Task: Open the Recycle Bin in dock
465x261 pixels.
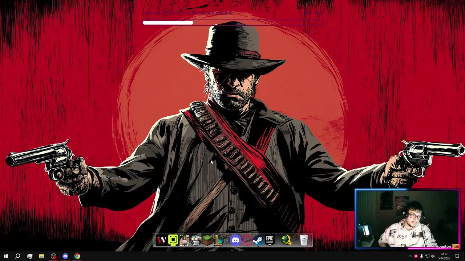Action: pyautogui.click(x=304, y=240)
